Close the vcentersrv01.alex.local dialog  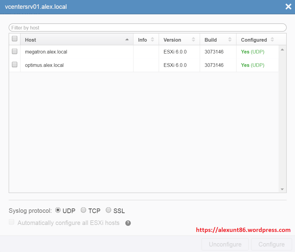click(288, 7)
